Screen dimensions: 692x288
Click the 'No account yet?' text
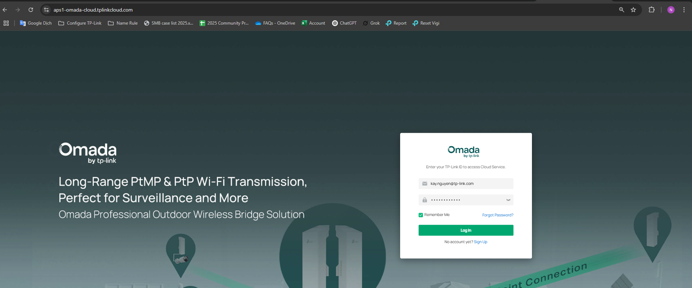(x=458, y=242)
